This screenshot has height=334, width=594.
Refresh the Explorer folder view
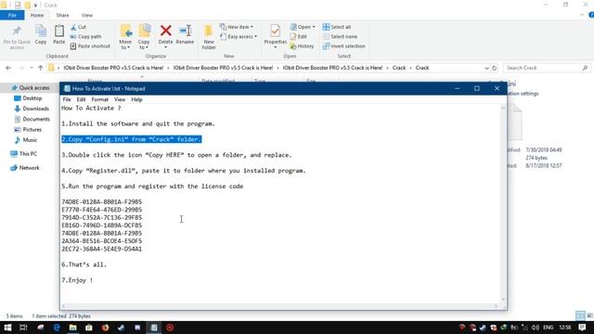coord(495,68)
